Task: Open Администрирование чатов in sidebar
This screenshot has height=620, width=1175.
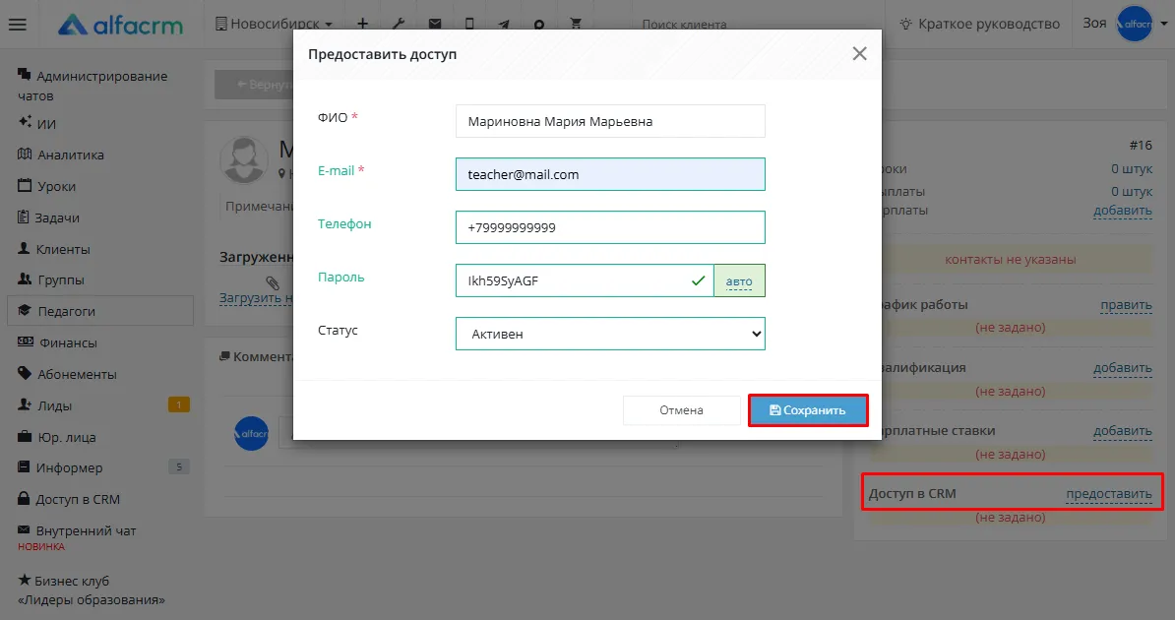Action: pyautogui.click(x=93, y=86)
